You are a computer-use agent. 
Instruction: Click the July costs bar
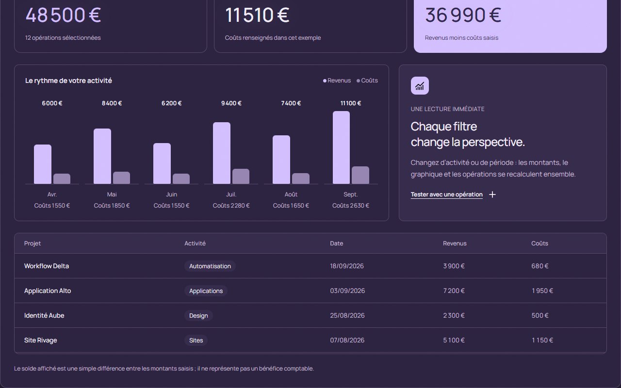pos(241,177)
